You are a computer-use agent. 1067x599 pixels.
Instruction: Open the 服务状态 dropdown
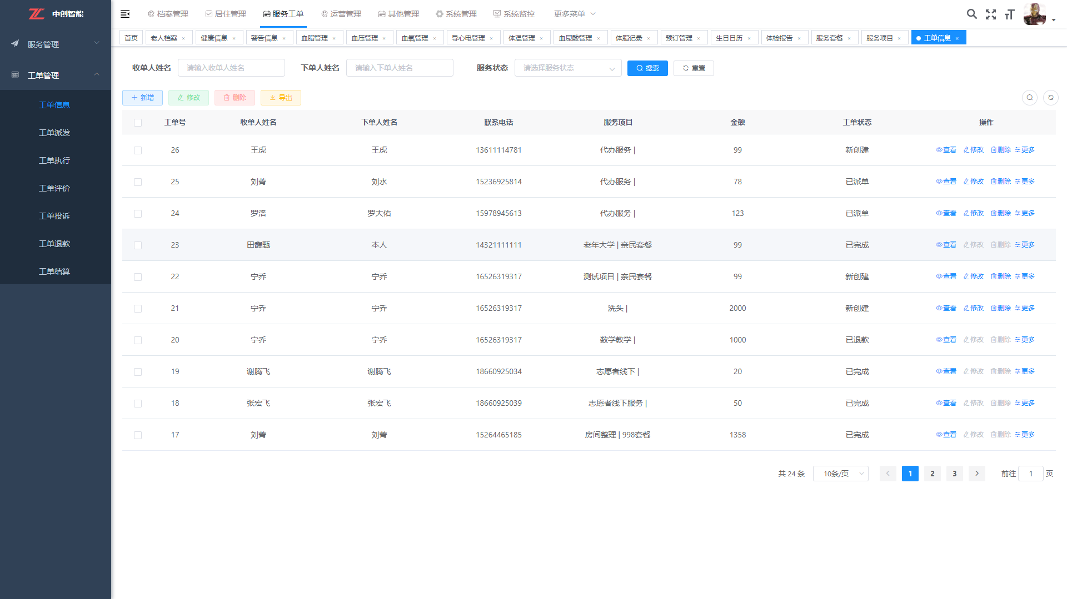(x=567, y=68)
